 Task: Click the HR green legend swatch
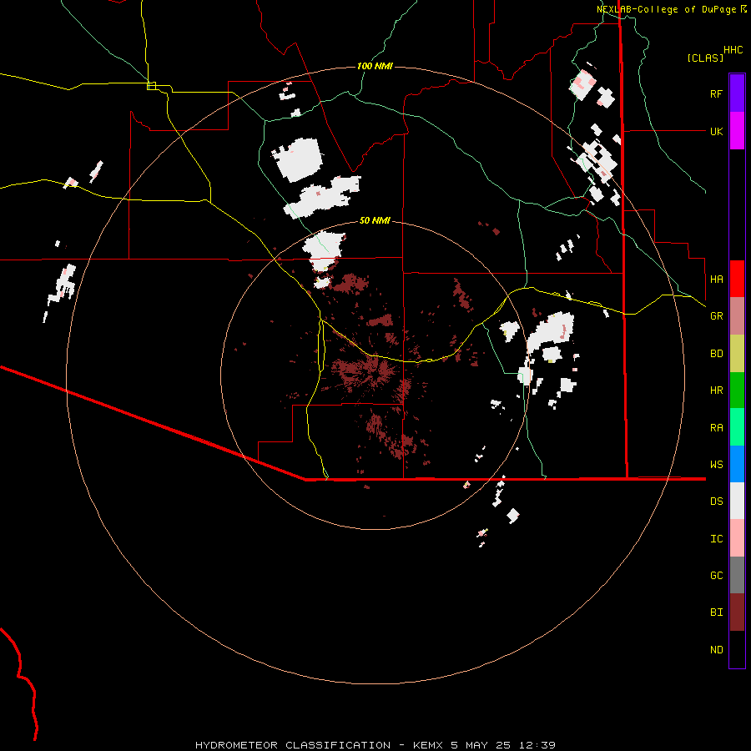[x=737, y=390]
